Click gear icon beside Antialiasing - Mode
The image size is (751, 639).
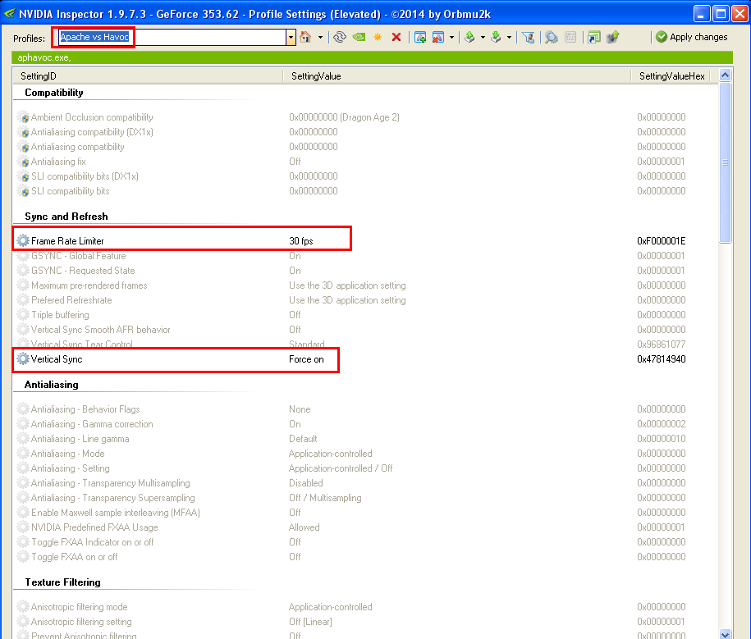22,454
